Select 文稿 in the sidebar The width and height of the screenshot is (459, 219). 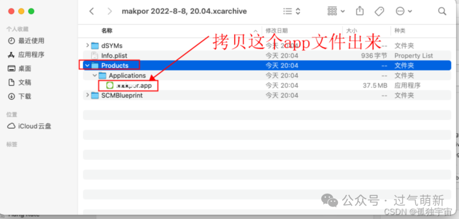tap(25, 82)
